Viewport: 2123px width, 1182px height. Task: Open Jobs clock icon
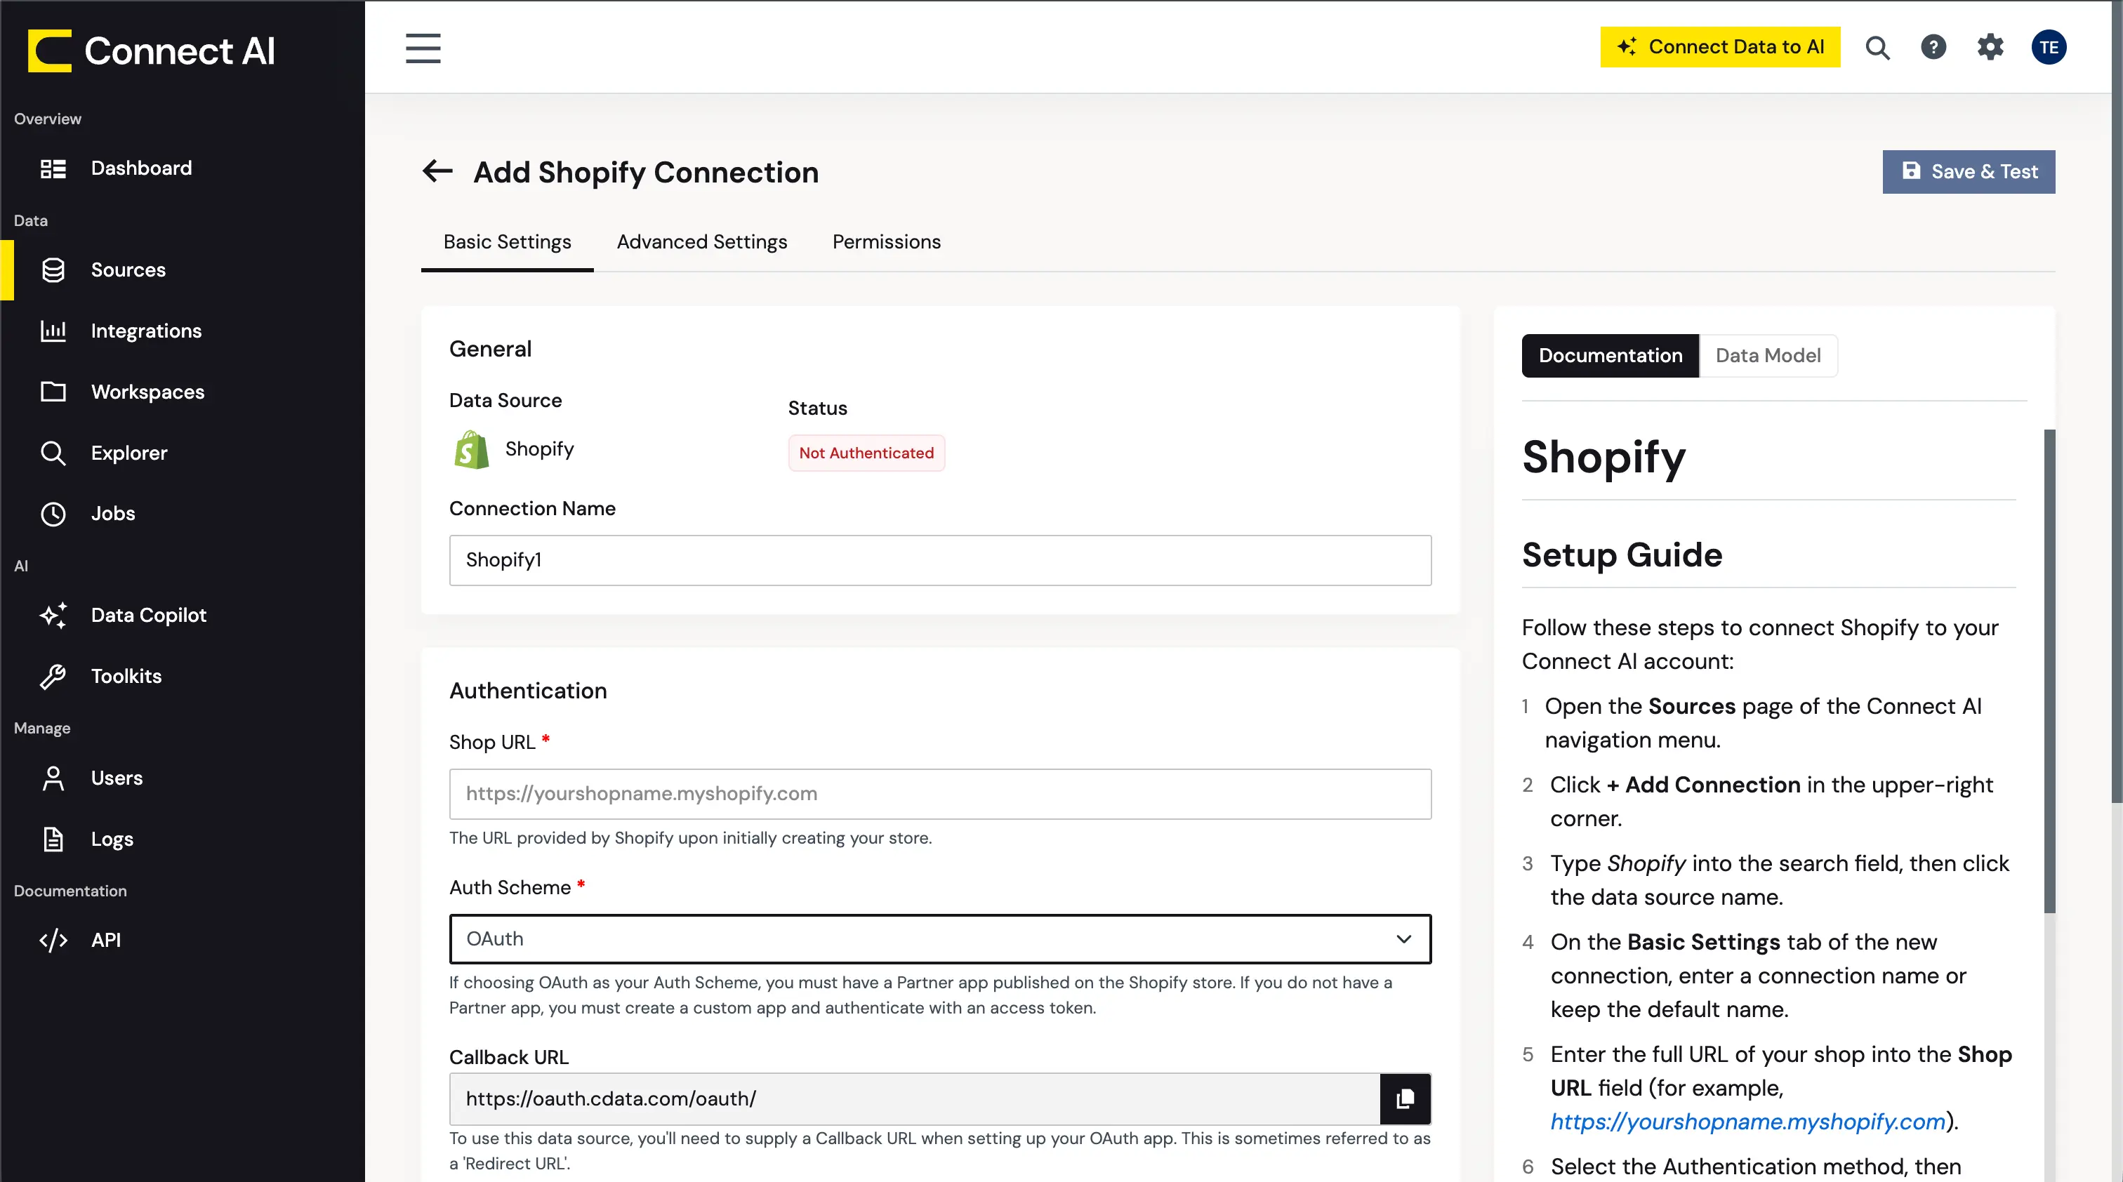(x=53, y=514)
